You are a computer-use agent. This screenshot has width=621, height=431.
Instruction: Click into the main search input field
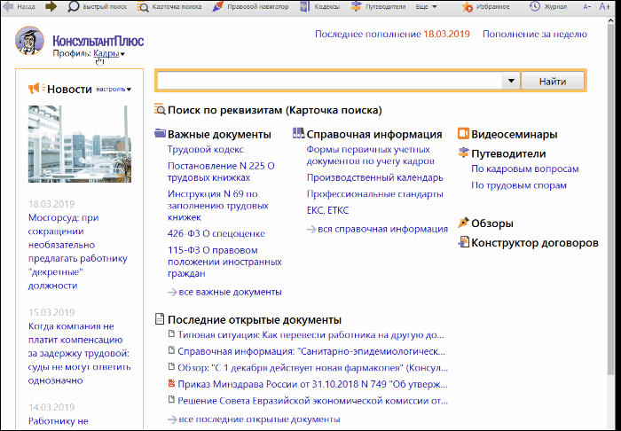tap(330, 81)
